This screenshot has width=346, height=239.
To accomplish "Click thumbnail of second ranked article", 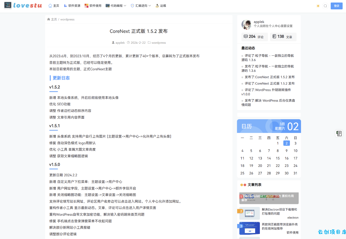I will click(249, 213).
